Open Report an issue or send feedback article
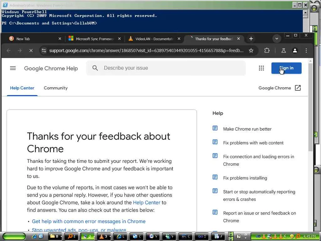Screen dimensions: 321x241 (260, 217)
